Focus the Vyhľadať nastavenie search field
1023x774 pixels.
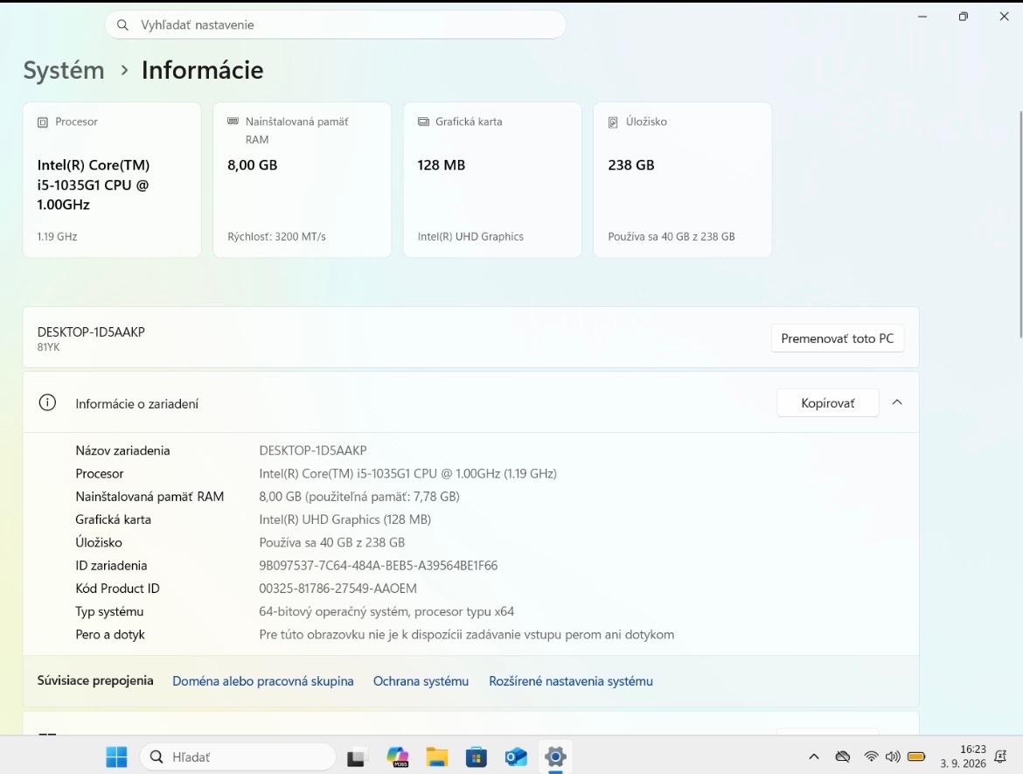336,24
